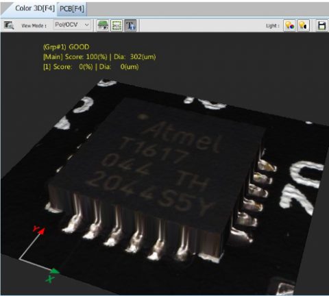
Task: Click the green component view icon
Action: [x=103, y=25]
